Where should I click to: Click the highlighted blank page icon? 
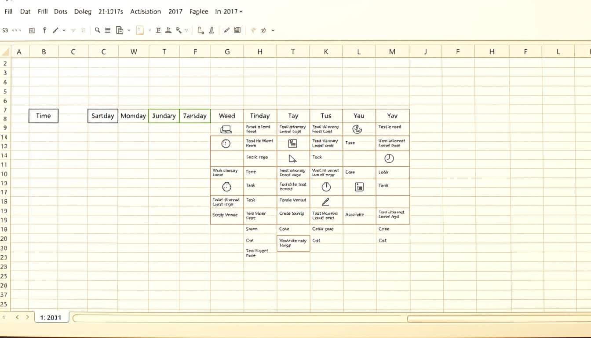click(140, 30)
